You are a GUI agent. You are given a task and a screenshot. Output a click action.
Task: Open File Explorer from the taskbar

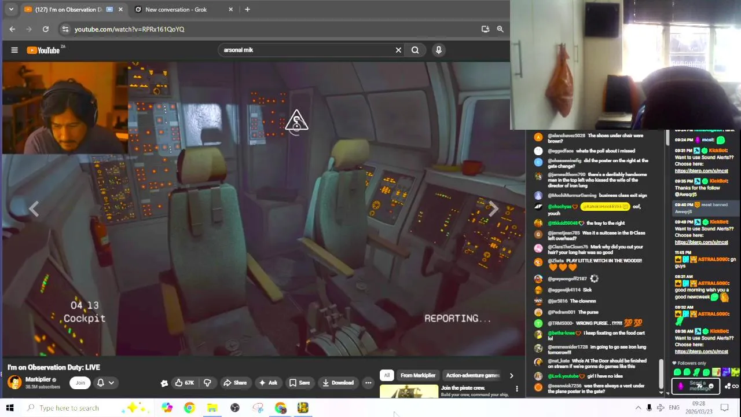pyautogui.click(x=212, y=408)
